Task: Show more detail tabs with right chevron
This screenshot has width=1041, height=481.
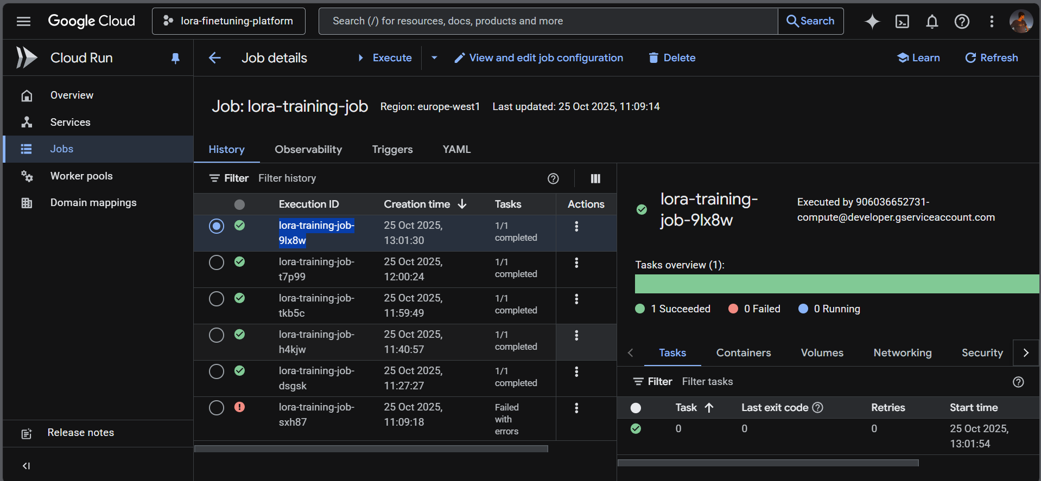Action: pos(1026,352)
